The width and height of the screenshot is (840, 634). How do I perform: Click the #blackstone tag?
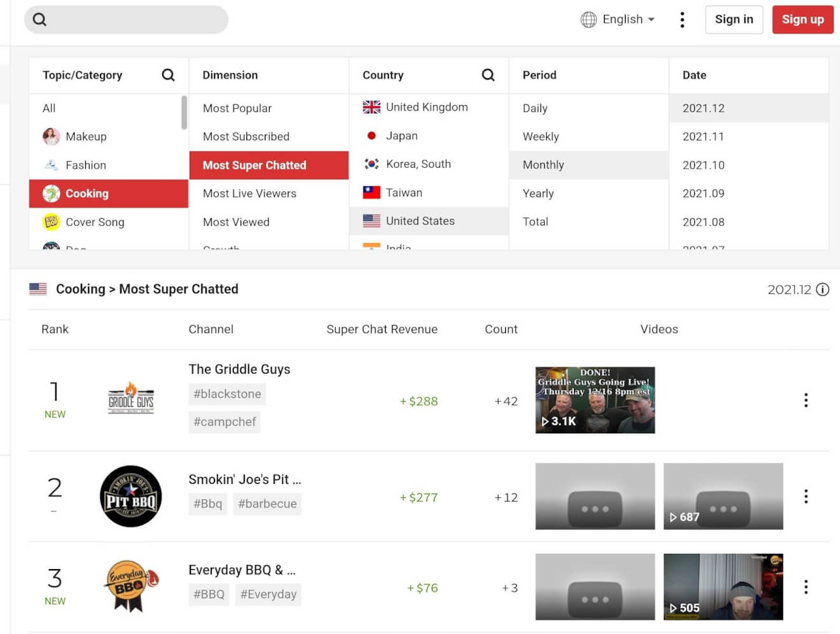(227, 394)
